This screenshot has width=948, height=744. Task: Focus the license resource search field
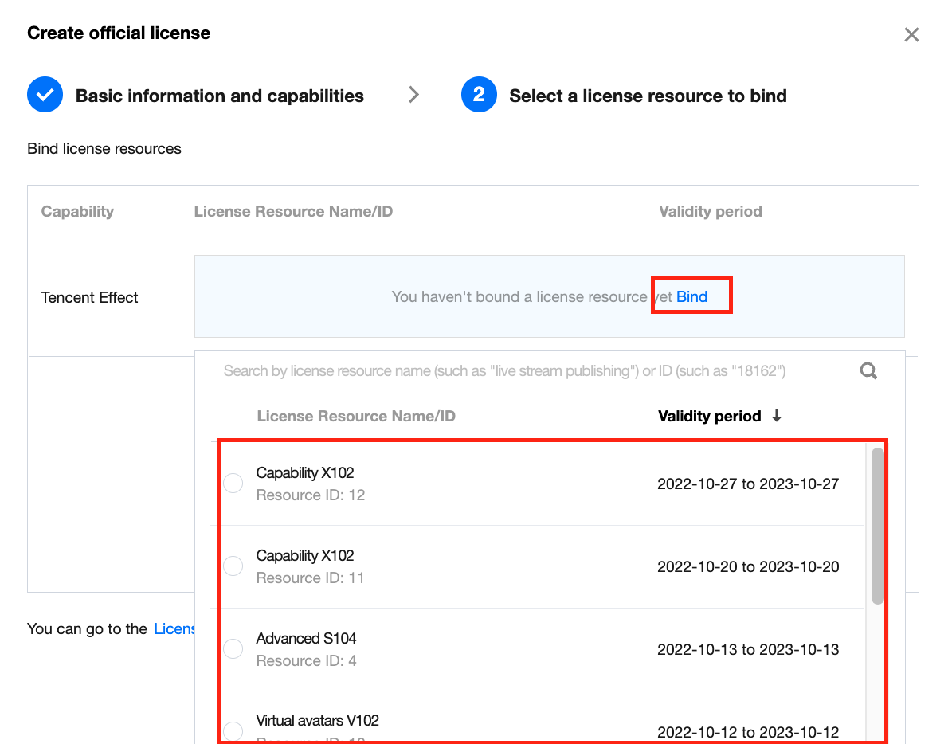(526, 370)
